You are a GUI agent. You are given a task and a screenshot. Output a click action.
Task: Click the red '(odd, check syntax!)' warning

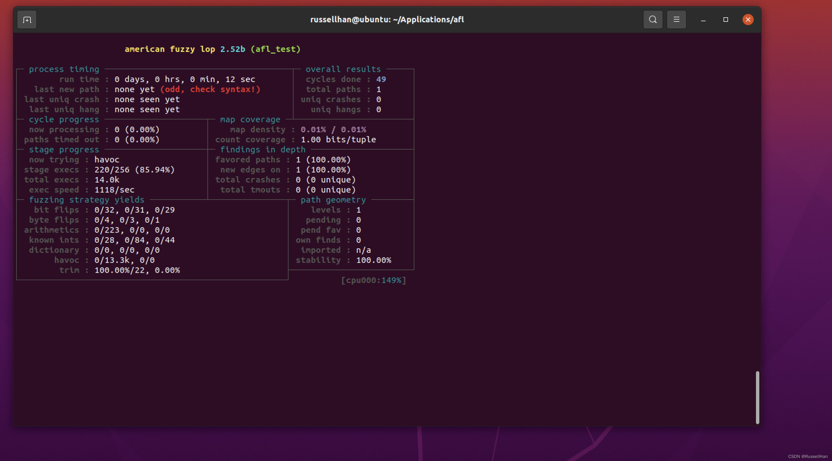click(x=210, y=89)
